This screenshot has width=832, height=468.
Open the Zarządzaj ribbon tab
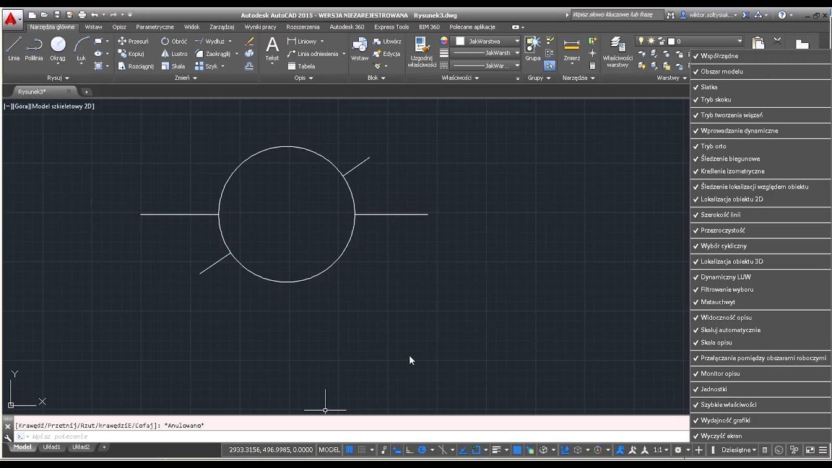[x=222, y=27]
